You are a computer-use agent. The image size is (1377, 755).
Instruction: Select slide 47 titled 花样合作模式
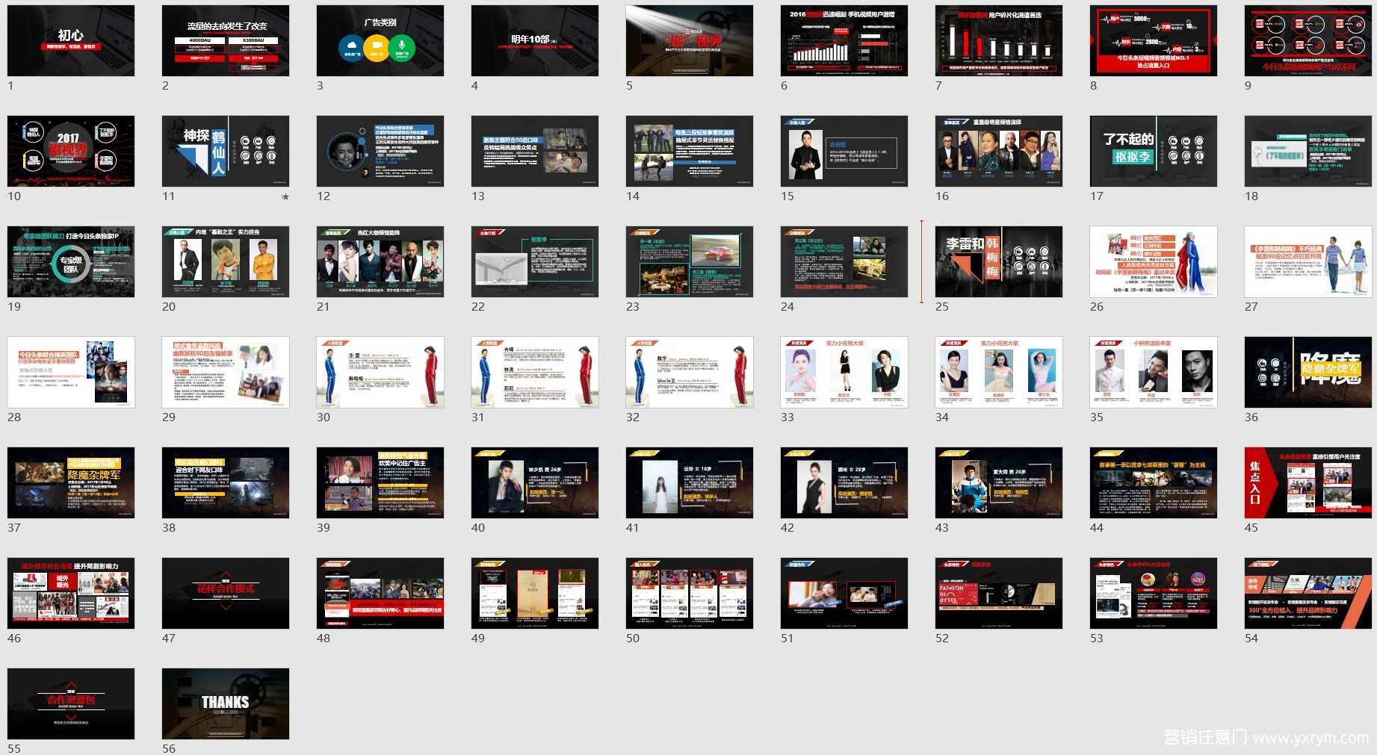226,593
